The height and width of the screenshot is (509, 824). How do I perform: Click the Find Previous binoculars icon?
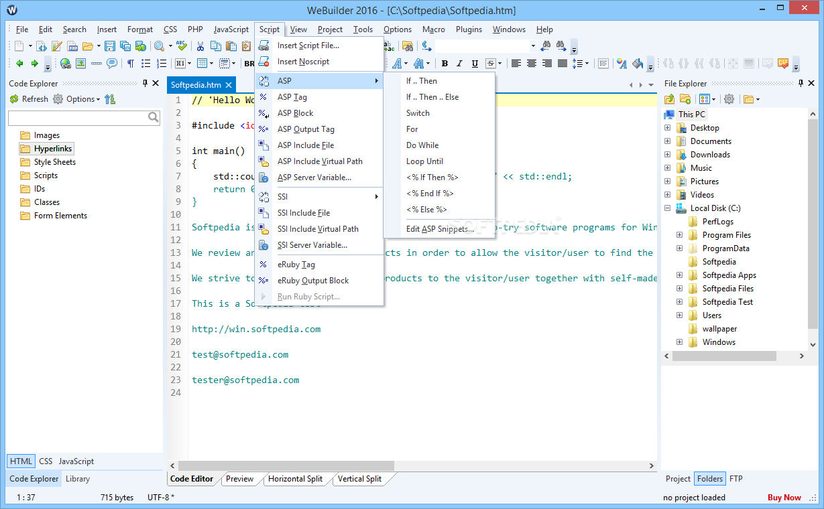tap(545, 46)
